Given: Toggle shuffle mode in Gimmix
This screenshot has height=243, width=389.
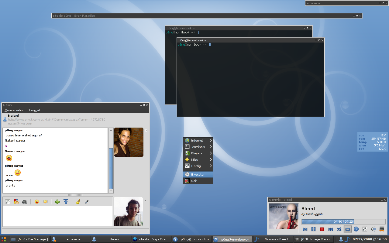Looking at the screenshot, I should point(339,229).
